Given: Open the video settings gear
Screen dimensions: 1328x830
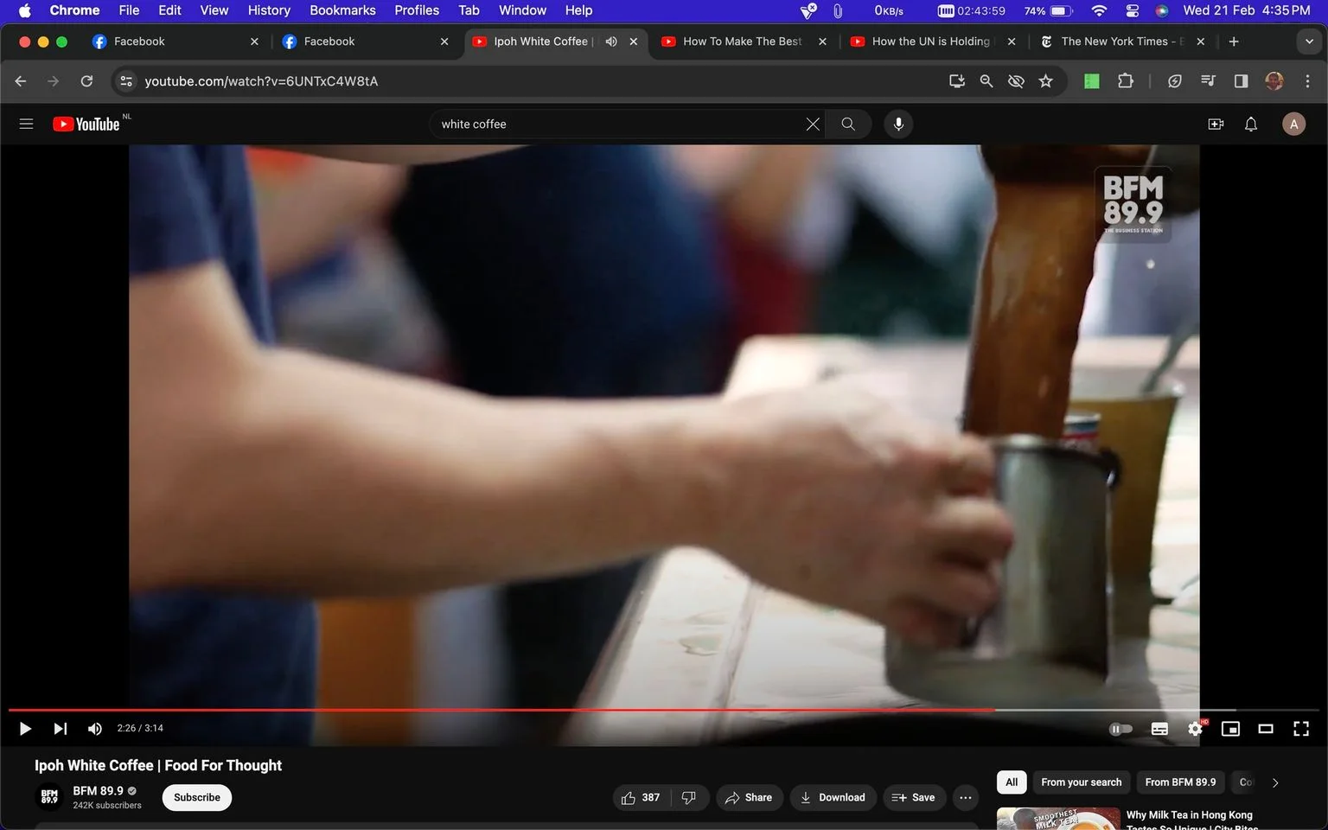Looking at the screenshot, I should (x=1195, y=729).
